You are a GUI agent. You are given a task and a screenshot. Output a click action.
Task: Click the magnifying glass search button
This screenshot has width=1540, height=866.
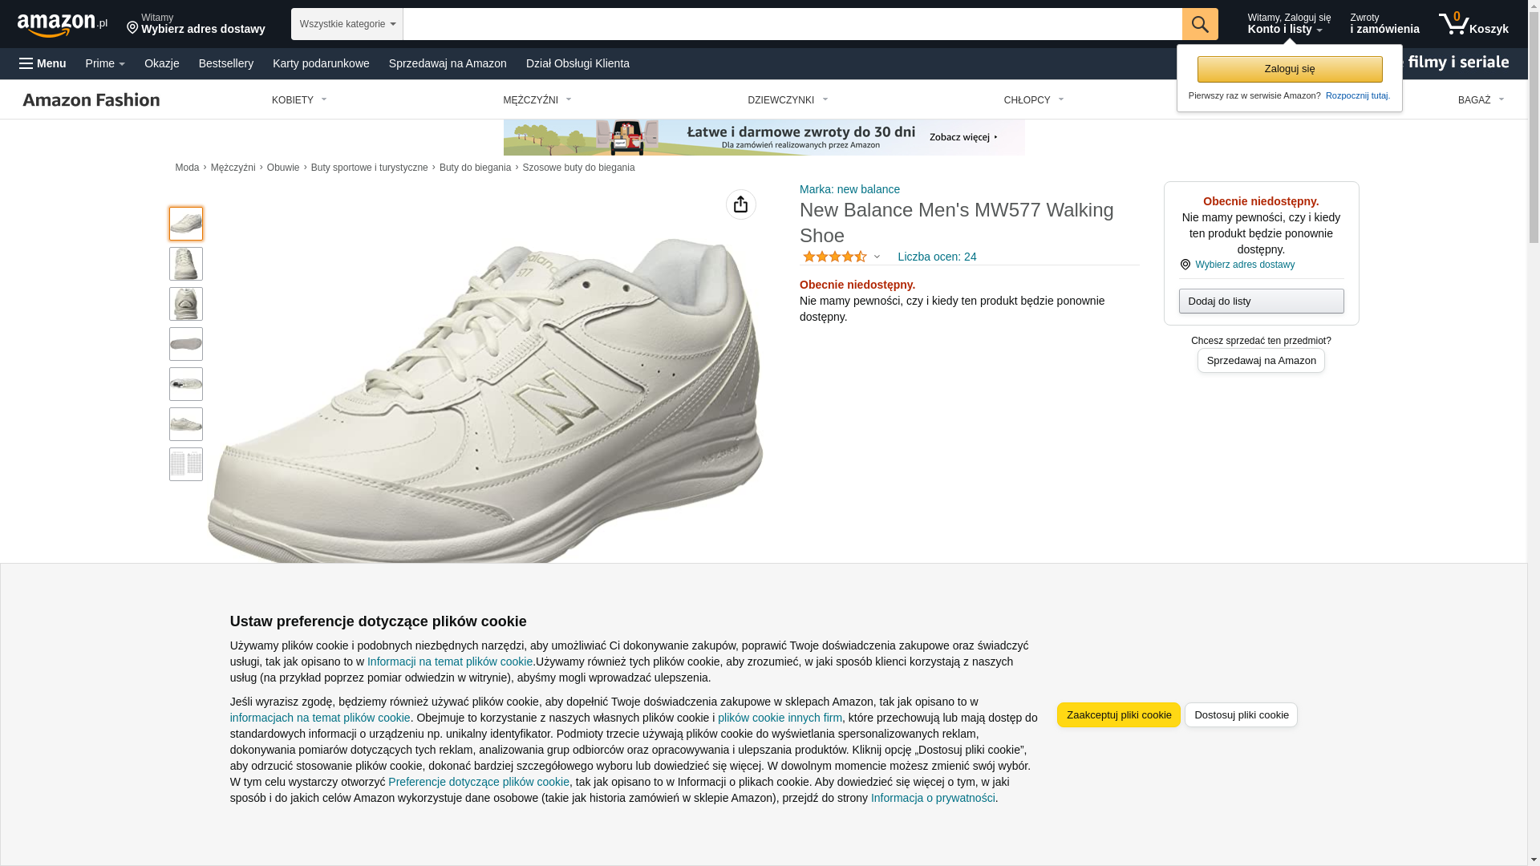tap(1200, 24)
